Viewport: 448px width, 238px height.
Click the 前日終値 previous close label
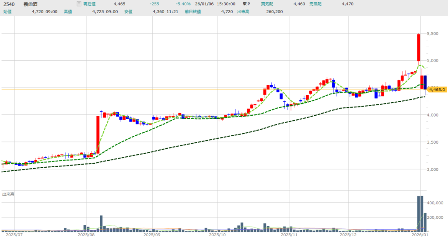pos(204,11)
